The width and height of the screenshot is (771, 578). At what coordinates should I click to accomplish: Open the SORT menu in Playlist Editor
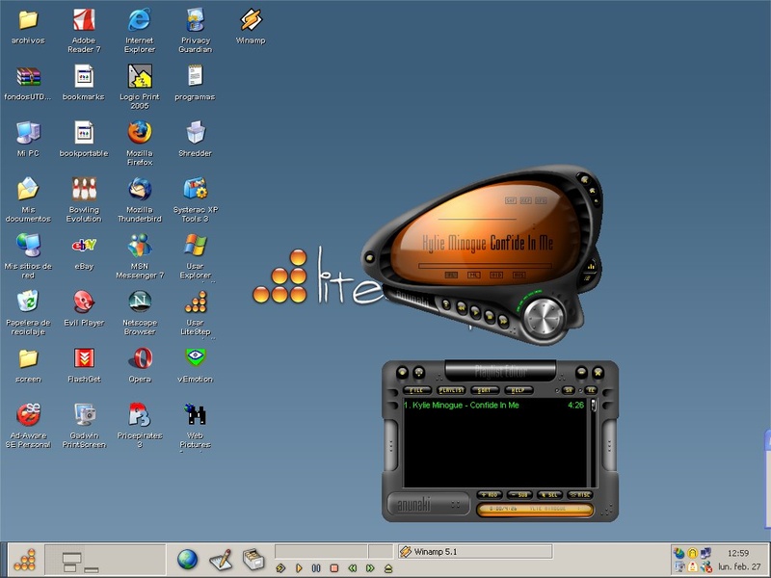(x=486, y=390)
